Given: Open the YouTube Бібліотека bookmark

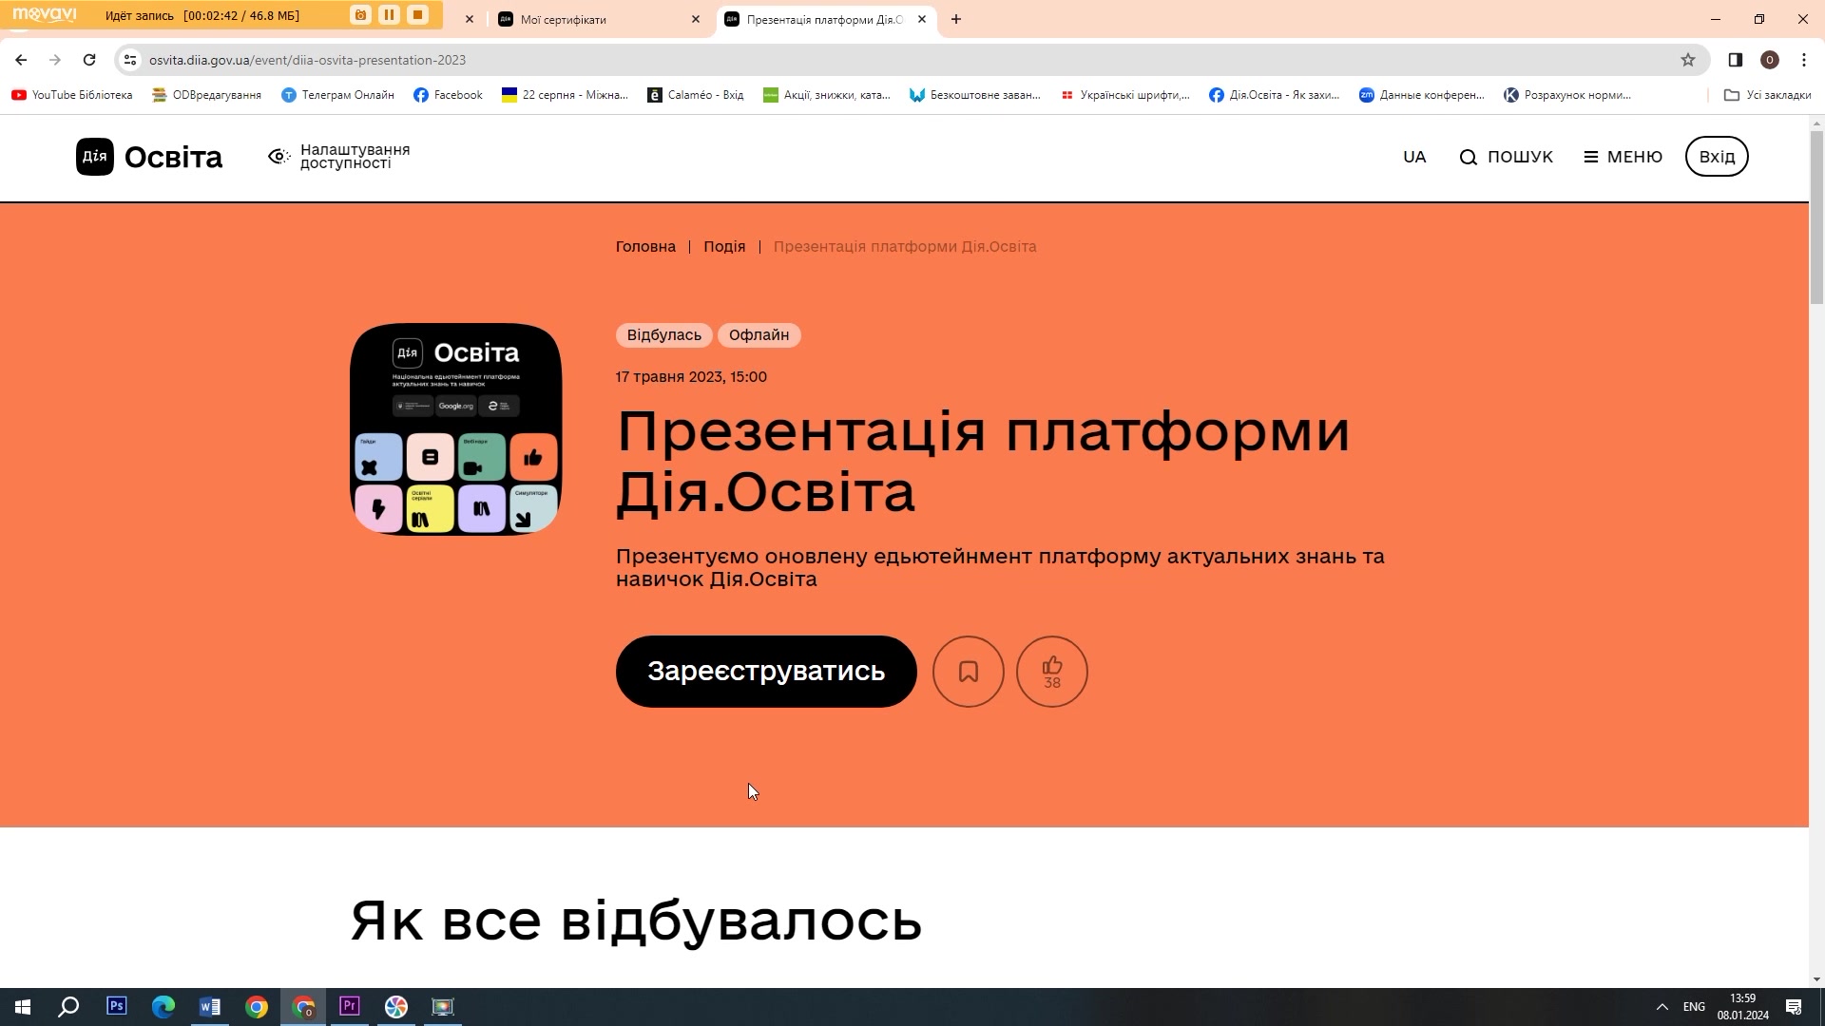Looking at the screenshot, I should pyautogui.click(x=72, y=95).
